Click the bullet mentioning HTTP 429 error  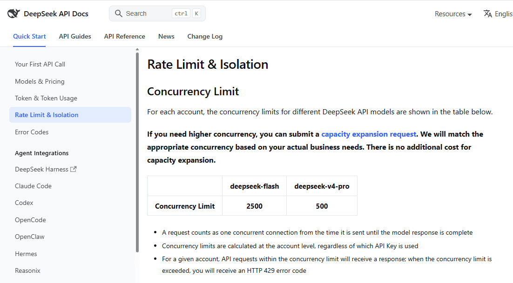(327, 265)
